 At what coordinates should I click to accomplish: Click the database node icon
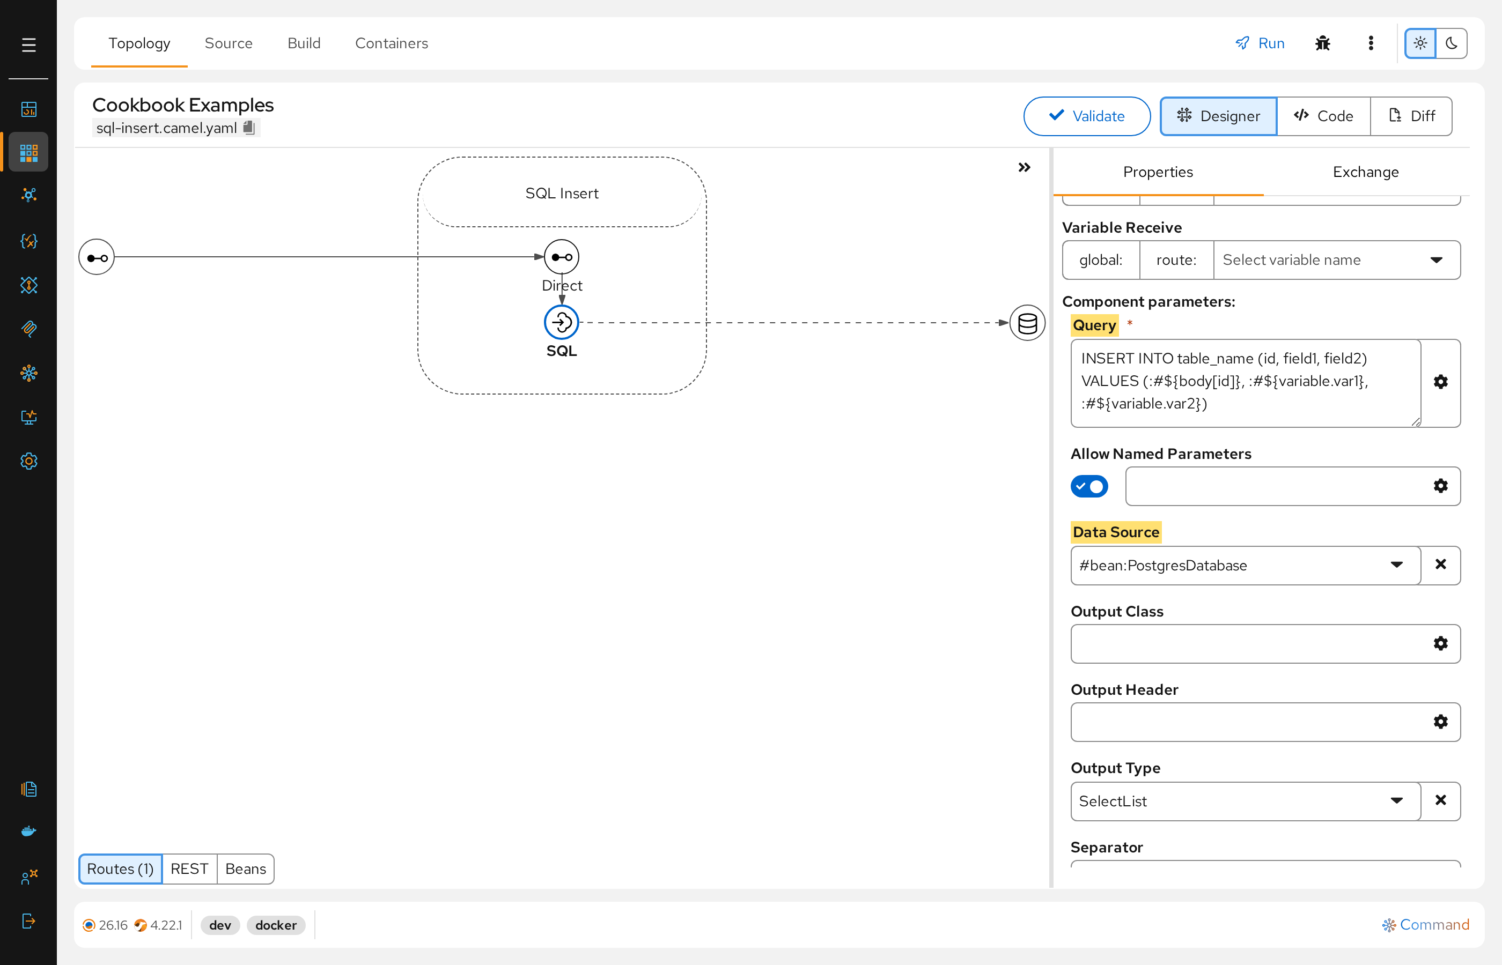click(1027, 323)
